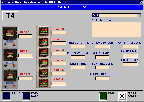This screenshot has height=102, width=144.
Task: Click the HEAT 9 controller photo
Action: [44, 83]
